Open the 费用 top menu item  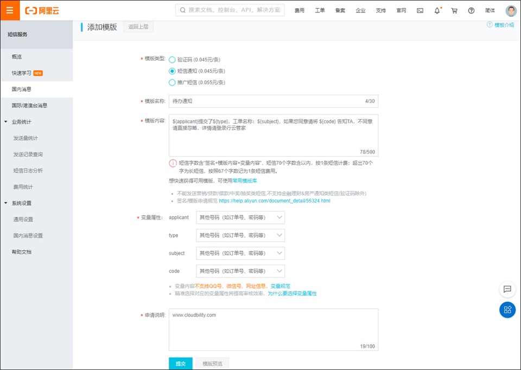point(300,10)
